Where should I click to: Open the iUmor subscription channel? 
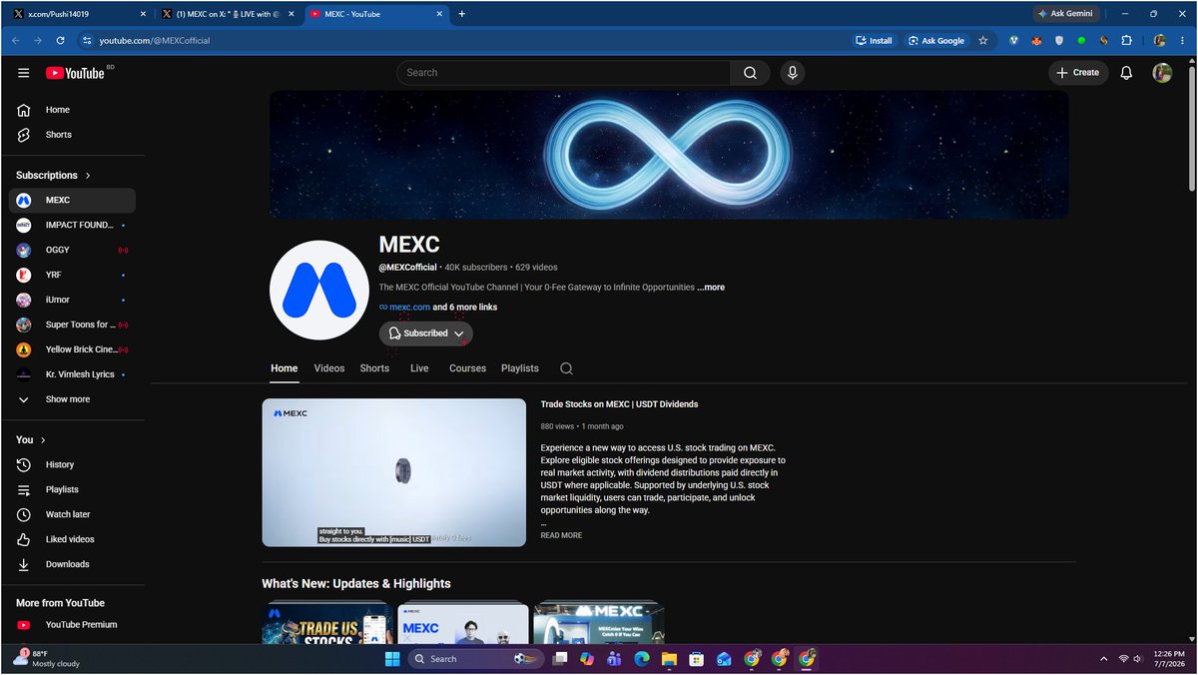(x=72, y=300)
